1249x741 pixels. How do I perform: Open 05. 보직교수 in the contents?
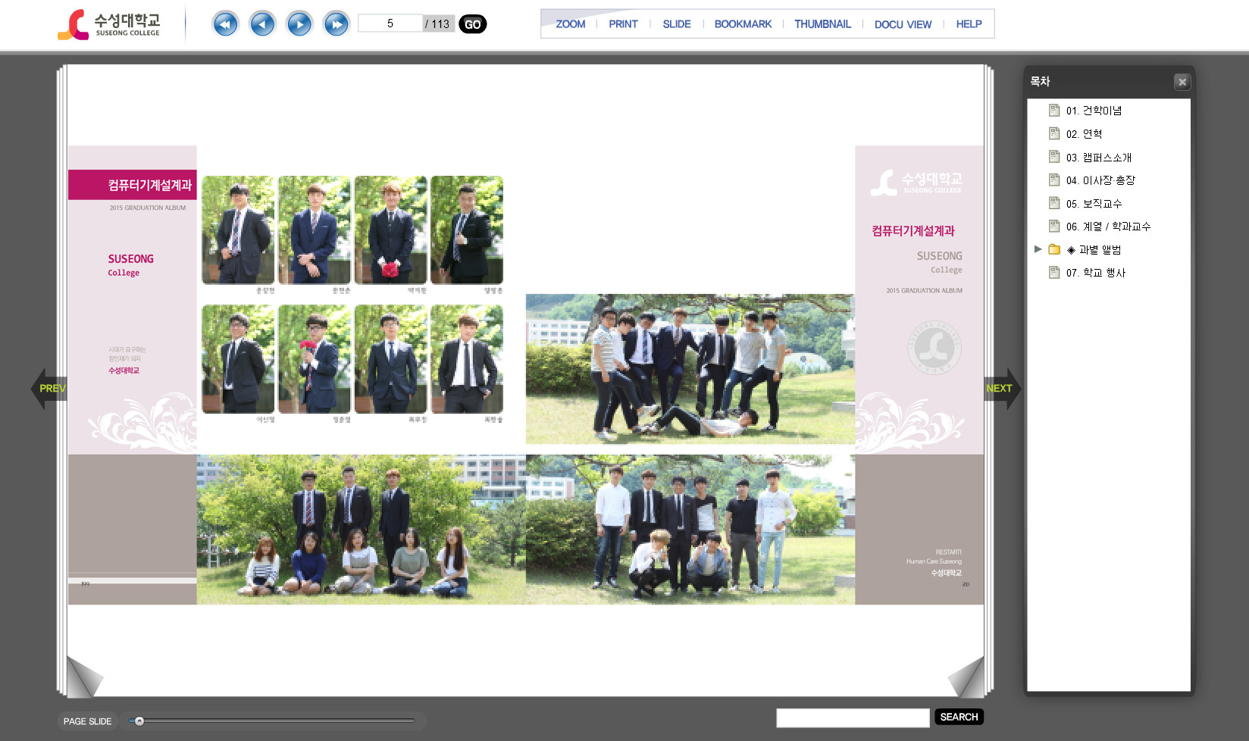tap(1093, 204)
